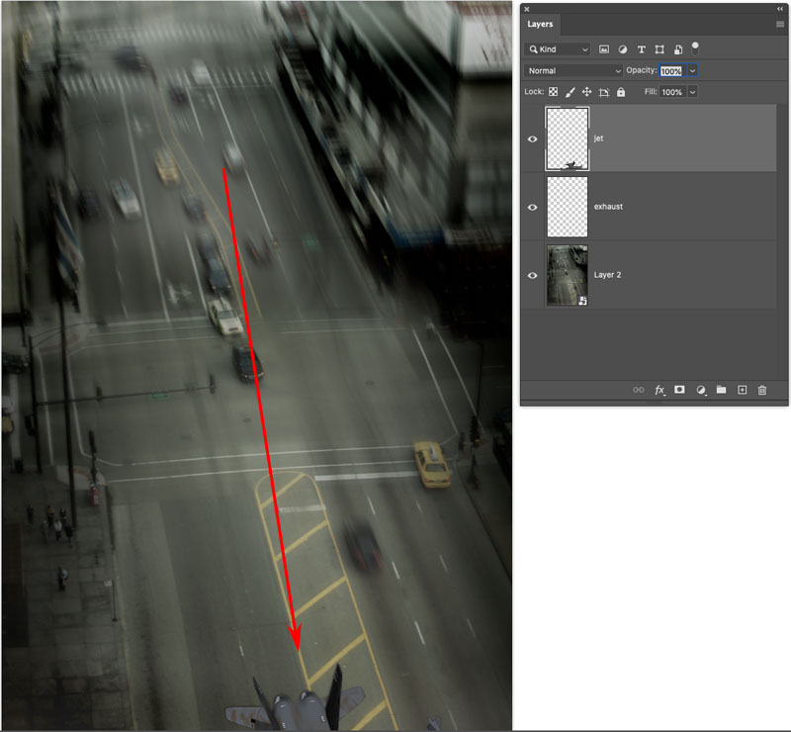Filter for type layers in Layers panel
The height and width of the screenshot is (732, 791).
click(x=641, y=48)
